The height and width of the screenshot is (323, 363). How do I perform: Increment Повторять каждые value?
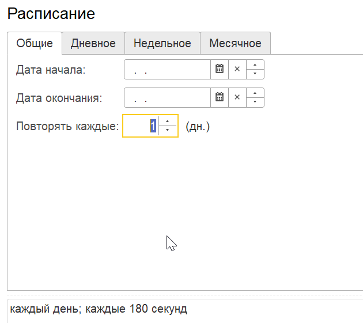pyautogui.click(x=167, y=121)
